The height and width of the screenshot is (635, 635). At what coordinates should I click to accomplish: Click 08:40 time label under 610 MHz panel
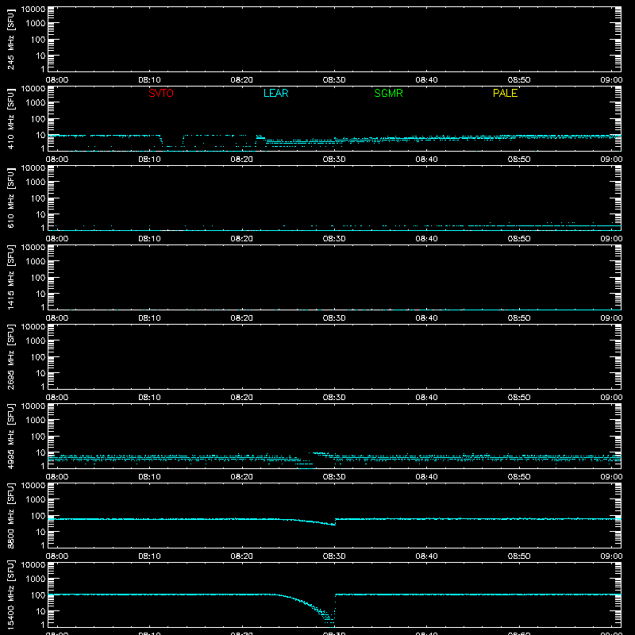click(x=426, y=239)
